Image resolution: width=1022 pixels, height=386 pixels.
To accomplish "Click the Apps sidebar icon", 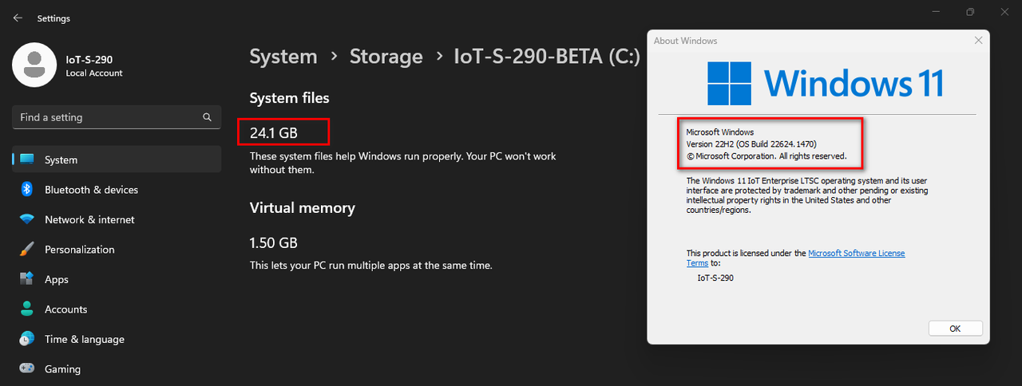I will click(x=26, y=279).
